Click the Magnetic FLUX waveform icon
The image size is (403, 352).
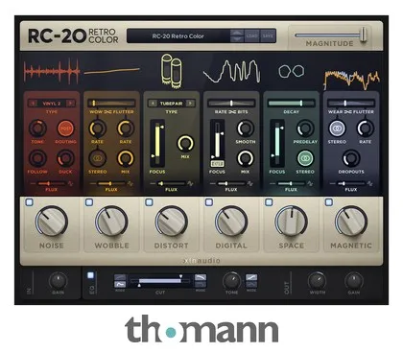click(370, 184)
